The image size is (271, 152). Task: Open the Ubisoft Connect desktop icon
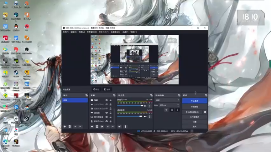point(16,86)
